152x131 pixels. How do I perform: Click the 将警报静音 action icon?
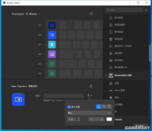[111, 25]
